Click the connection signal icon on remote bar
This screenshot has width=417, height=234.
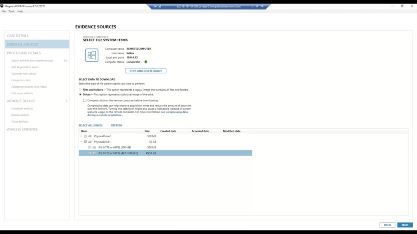point(160,7)
